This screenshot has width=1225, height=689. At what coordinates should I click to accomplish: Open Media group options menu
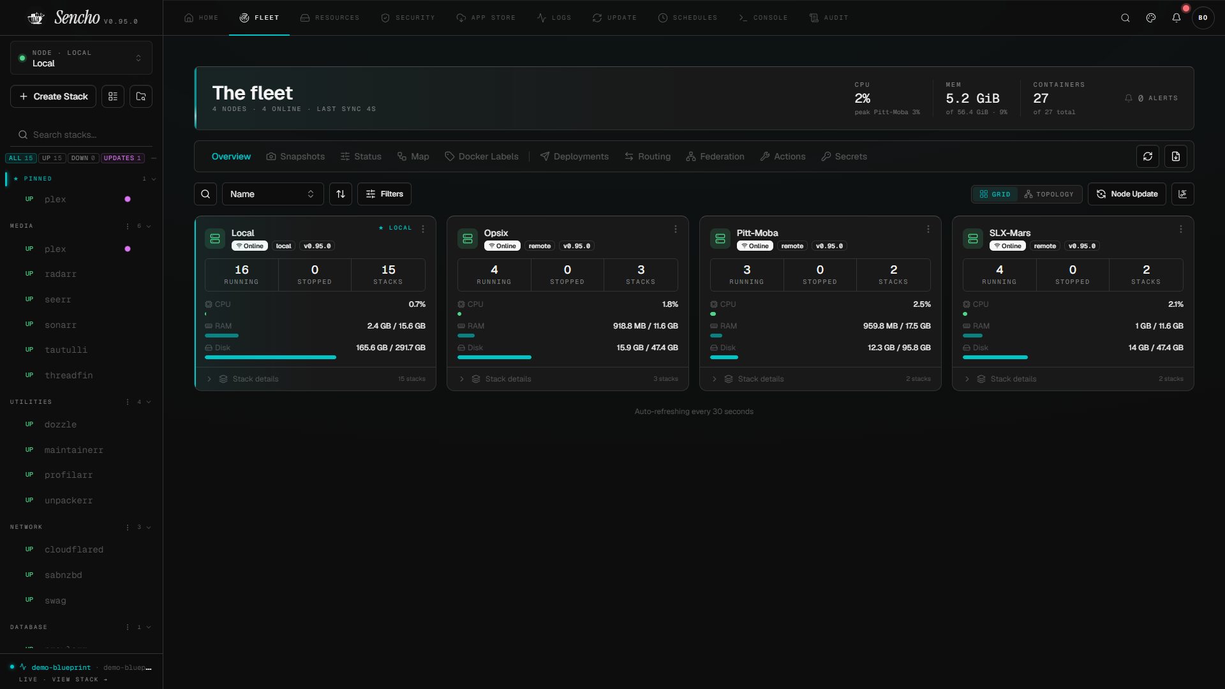pos(128,226)
